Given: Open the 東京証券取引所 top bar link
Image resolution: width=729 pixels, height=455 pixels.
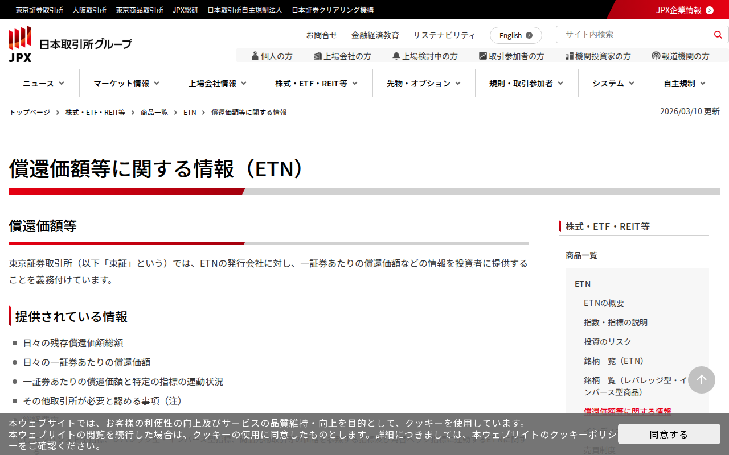Looking at the screenshot, I should [x=39, y=10].
